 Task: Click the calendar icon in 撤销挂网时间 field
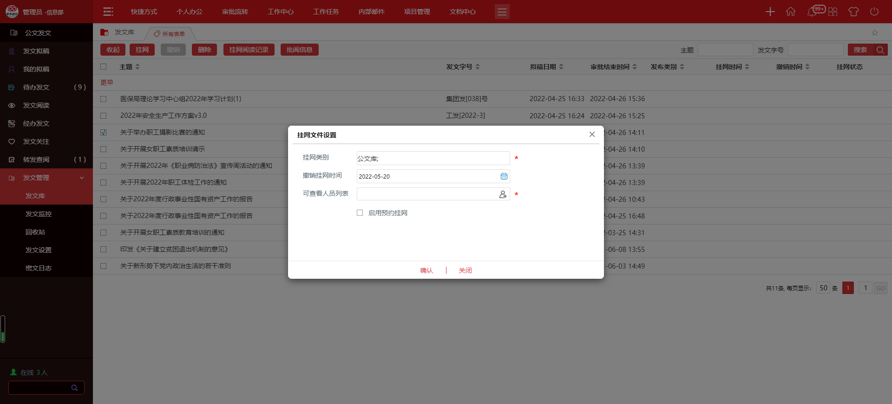point(504,176)
